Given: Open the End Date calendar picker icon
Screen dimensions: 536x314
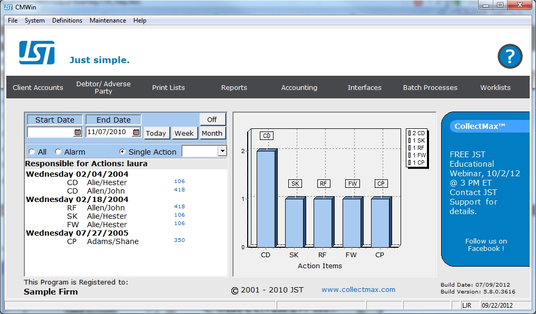Looking at the screenshot, I should pyautogui.click(x=136, y=133).
